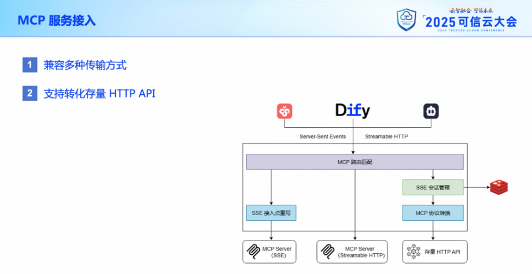Click the number 1 blue badge
The height and width of the screenshot is (274, 532).
30,65
